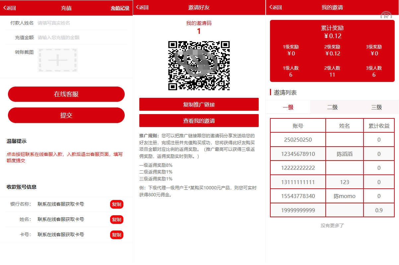Screen dimensions: 399x265
Task: Open the 充值记录 recharge records link
Action: (120, 8)
